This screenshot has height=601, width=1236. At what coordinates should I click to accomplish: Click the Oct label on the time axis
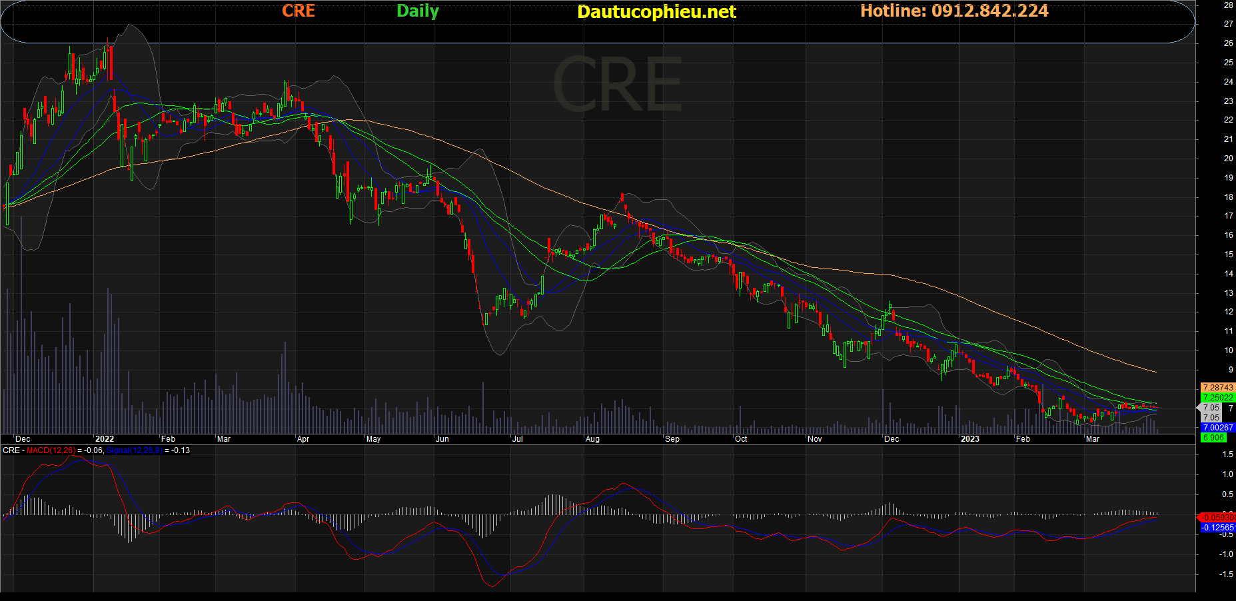[x=741, y=439]
